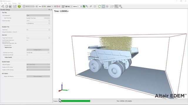This screenshot has width=188, height=105.
Task: Click the Configure Save... button
Action: click(x=38, y=50)
